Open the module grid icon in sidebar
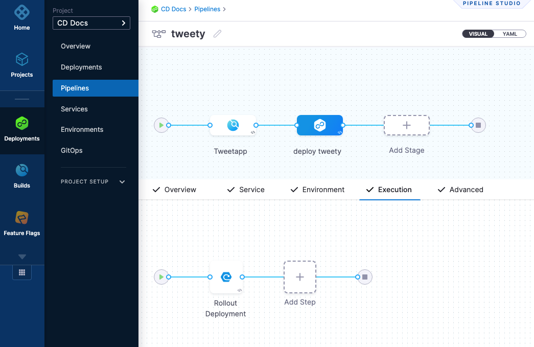Image resolution: width=534 pixels, height=347 pixels. click(22, 272)
